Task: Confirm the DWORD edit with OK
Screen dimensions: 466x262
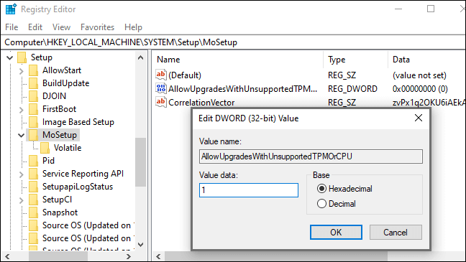Action: point(336,232)
